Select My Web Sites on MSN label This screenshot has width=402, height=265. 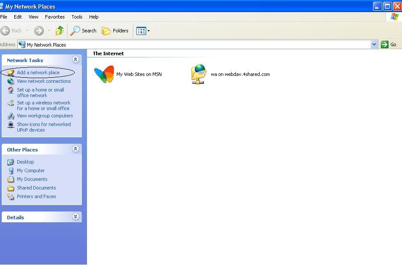[139, 74]
